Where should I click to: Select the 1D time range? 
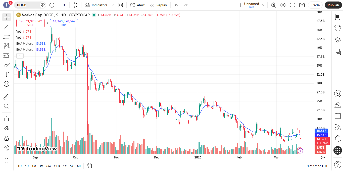pos(20,166)
